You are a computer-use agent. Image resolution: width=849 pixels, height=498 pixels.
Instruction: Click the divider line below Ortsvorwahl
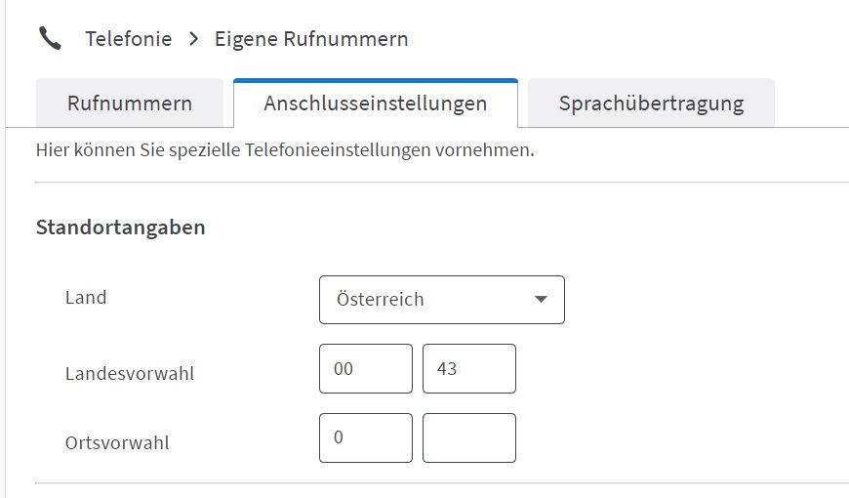coord(441,483)
